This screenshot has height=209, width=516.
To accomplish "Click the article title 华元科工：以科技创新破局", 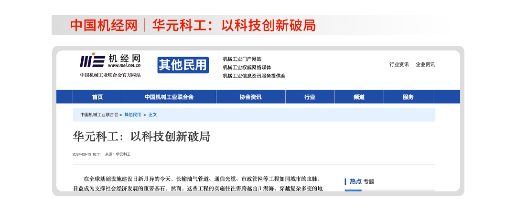I will click(141, 137).
